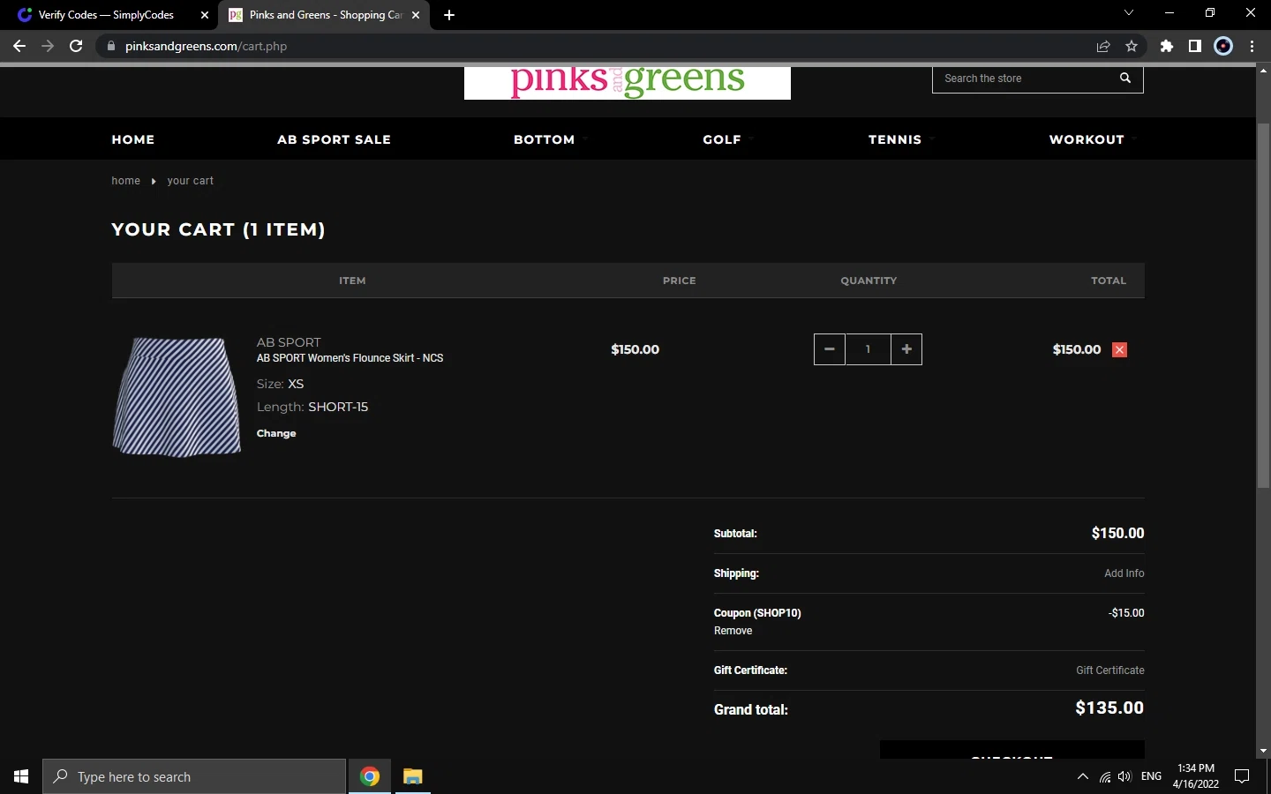Open the volume speaker icon
Screen dimensions: 1271x794
point(1124,776)
